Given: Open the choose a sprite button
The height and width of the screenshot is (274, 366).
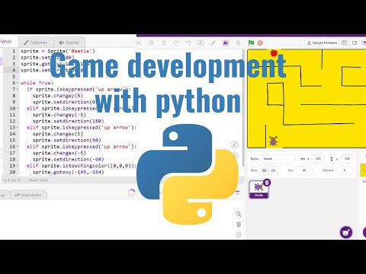Looking at the screenshot, I should coord(346,232).
